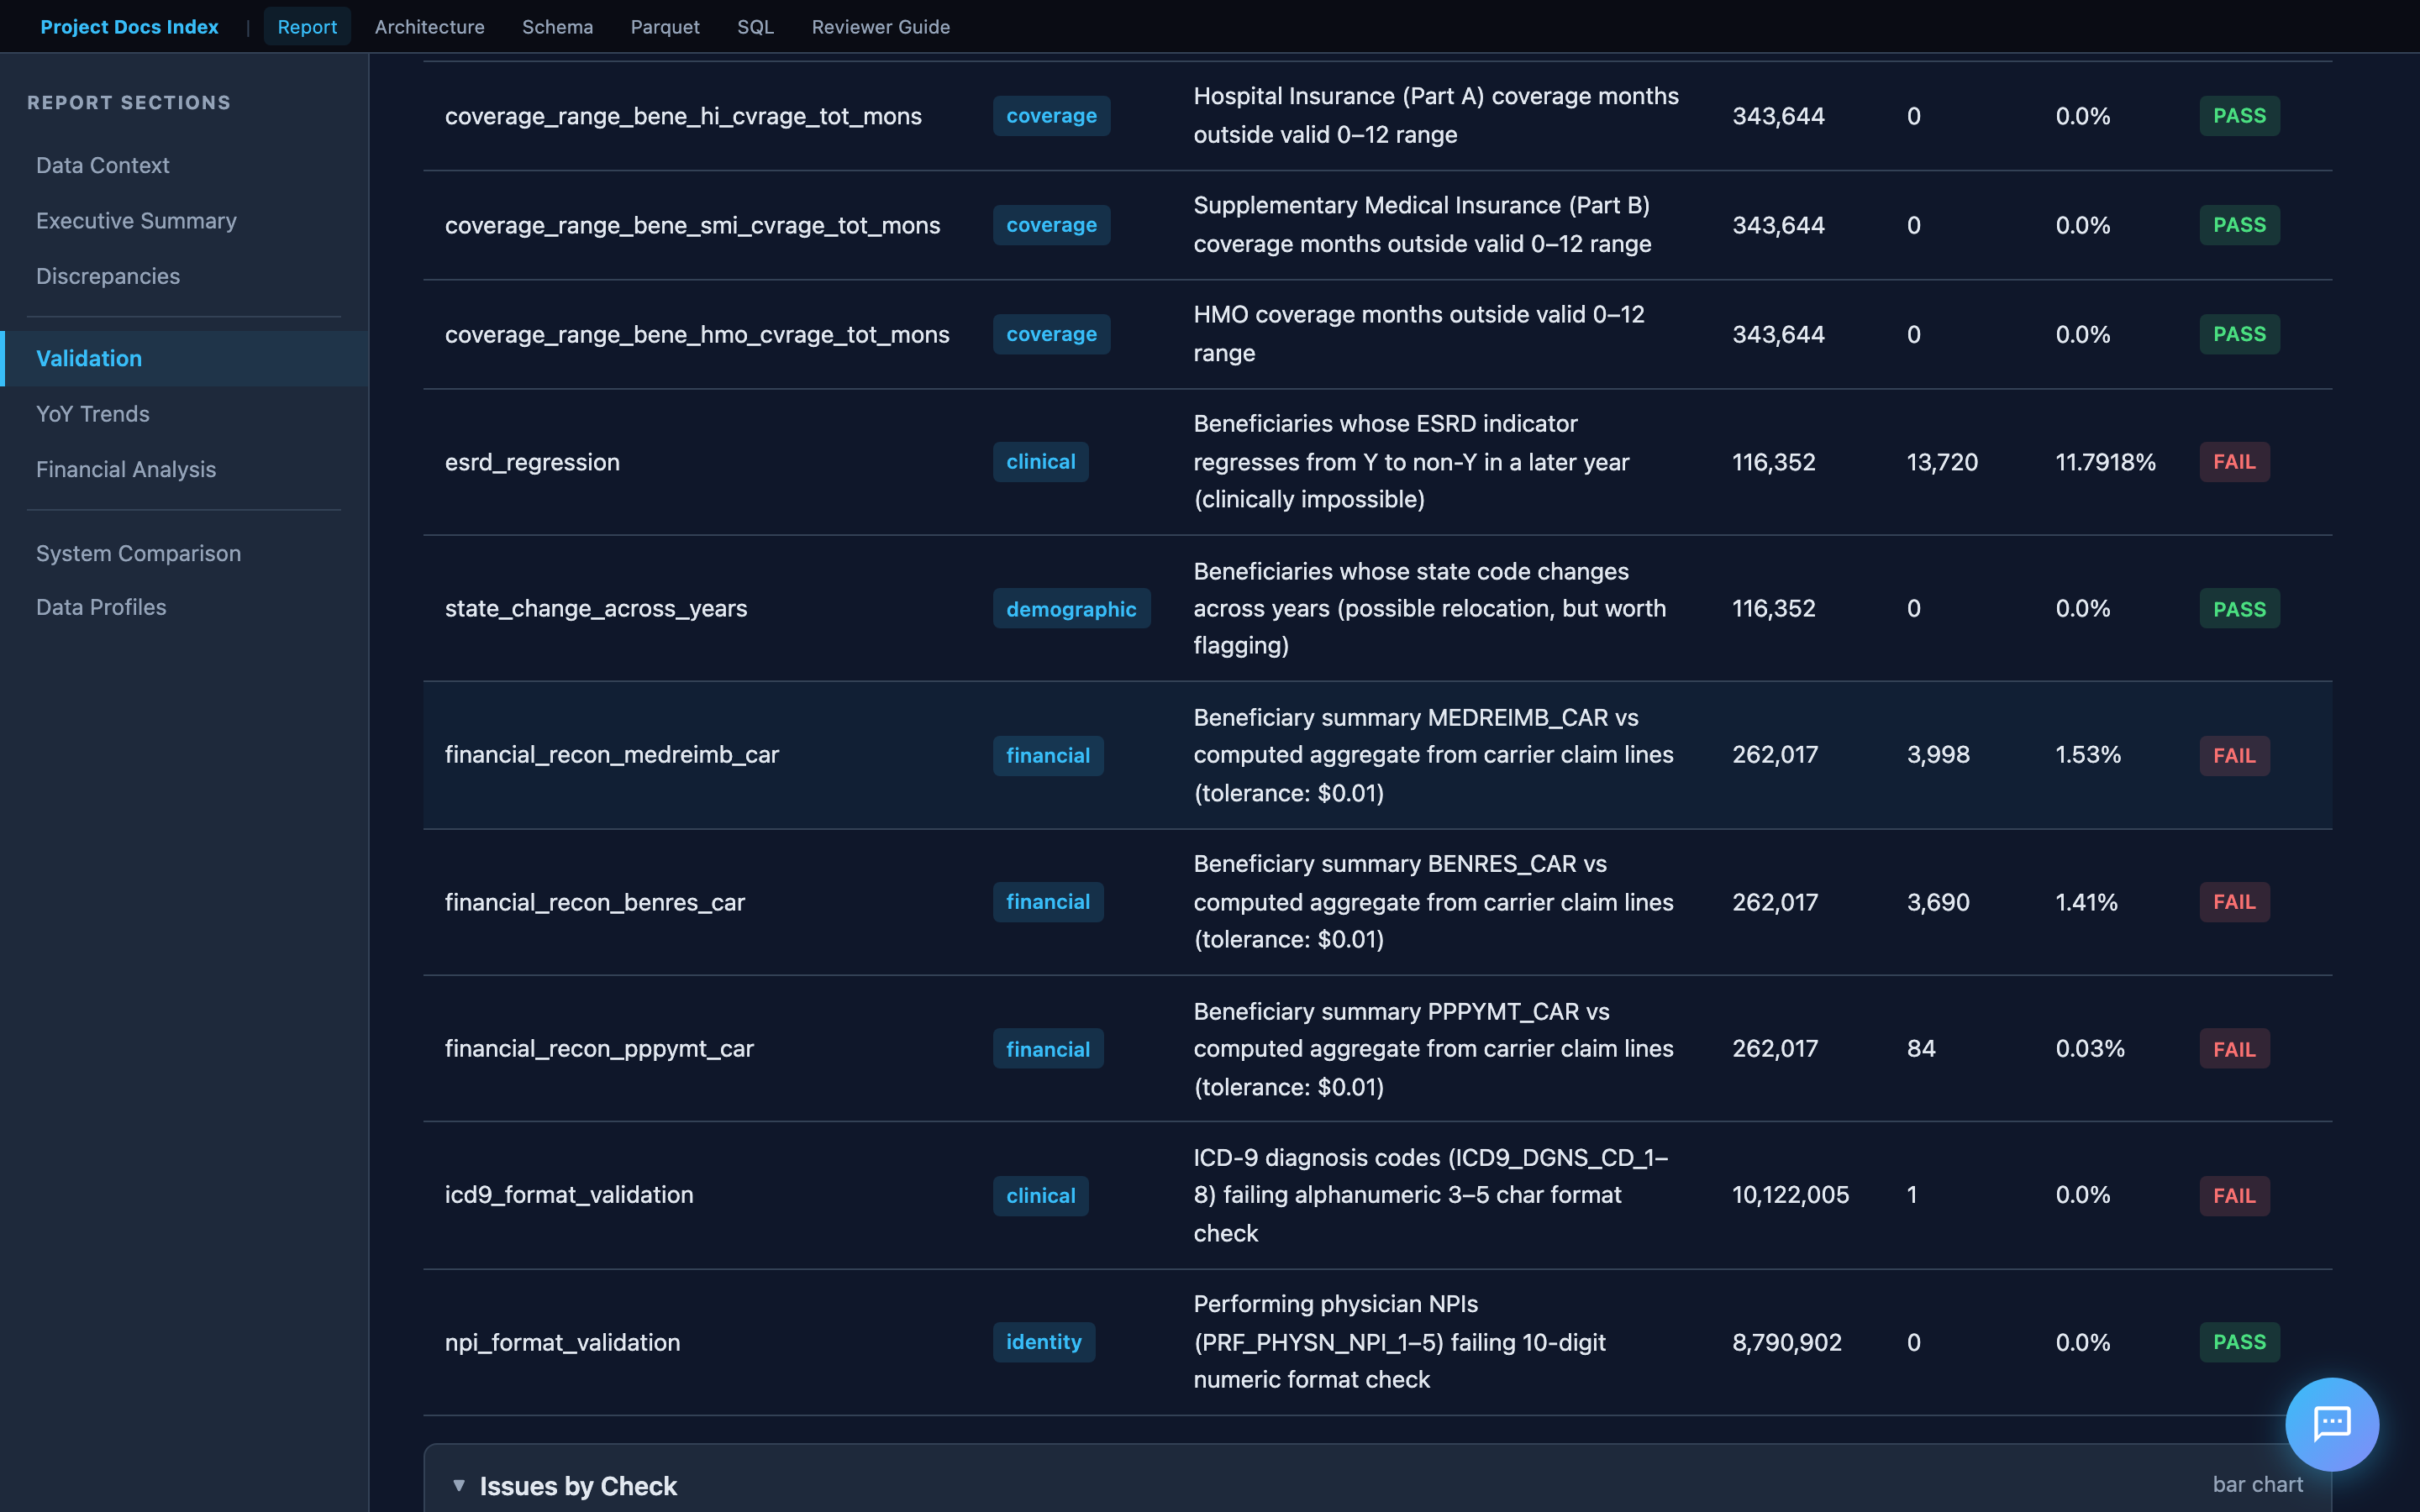Switch to the Schema tab

(x=557, y=27)
